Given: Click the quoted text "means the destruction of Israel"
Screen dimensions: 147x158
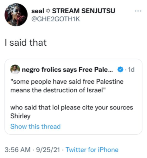Looking at the screenshot, I should pos(58,90).
